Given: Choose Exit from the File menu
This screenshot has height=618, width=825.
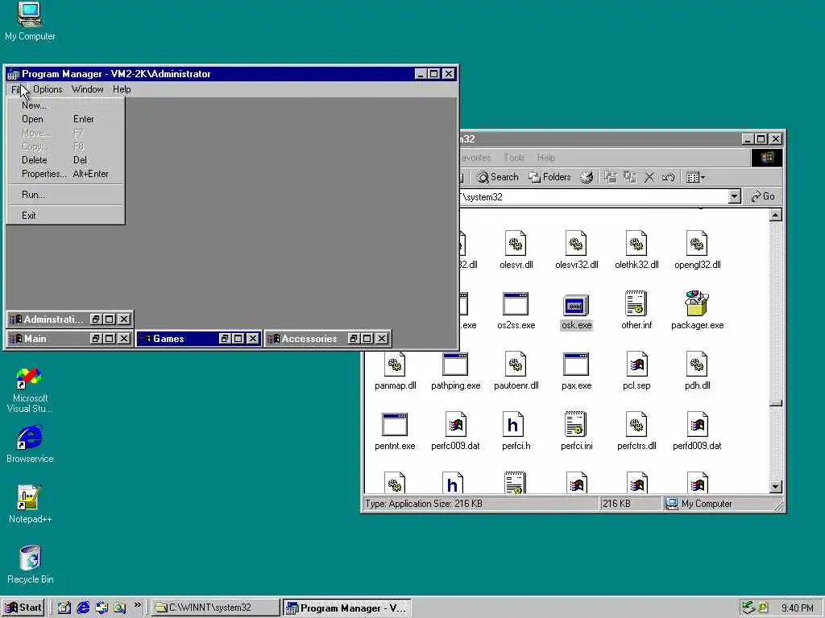Looking at the screenshot, I should tap(65, 216).
